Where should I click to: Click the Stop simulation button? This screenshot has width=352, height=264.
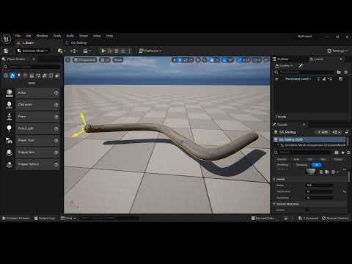tap(117, 51)
